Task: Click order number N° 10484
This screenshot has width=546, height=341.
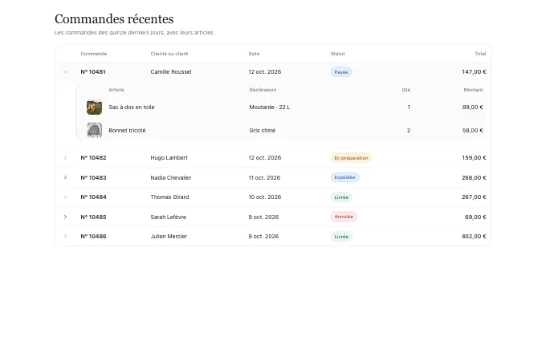Action: [93, 197]
